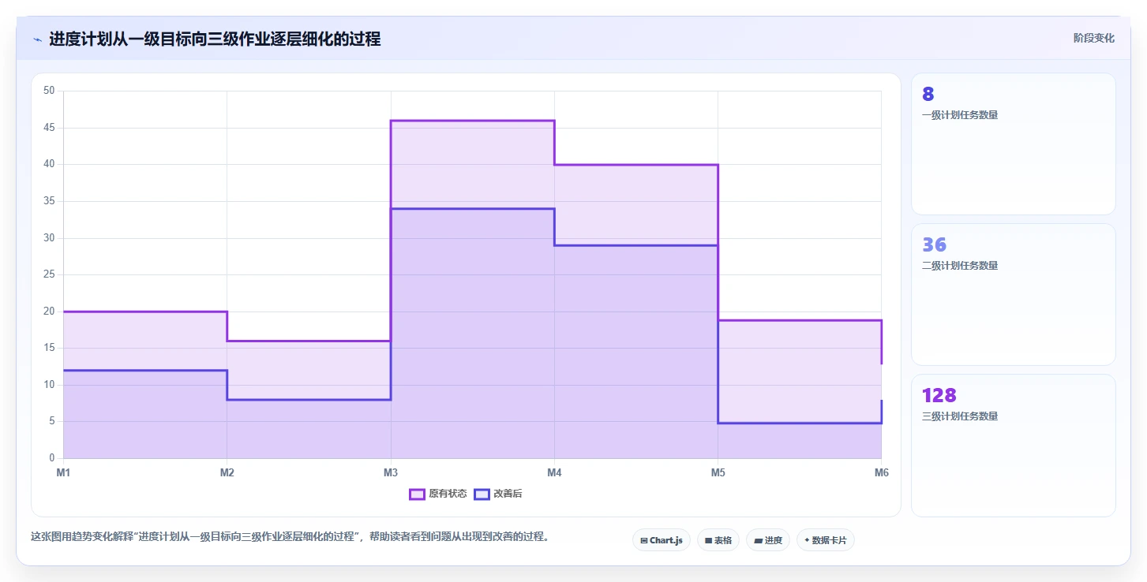This screenshot has width=1147, height=582.
Task: Toggle the 原有状态 legend series
Action: [x=438, y=494]
